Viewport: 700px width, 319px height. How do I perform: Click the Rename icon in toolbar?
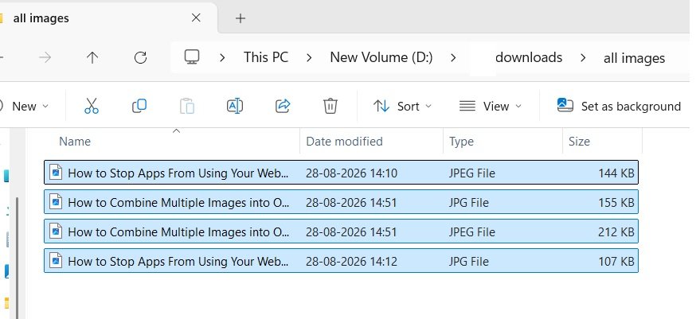pos(235,106)
